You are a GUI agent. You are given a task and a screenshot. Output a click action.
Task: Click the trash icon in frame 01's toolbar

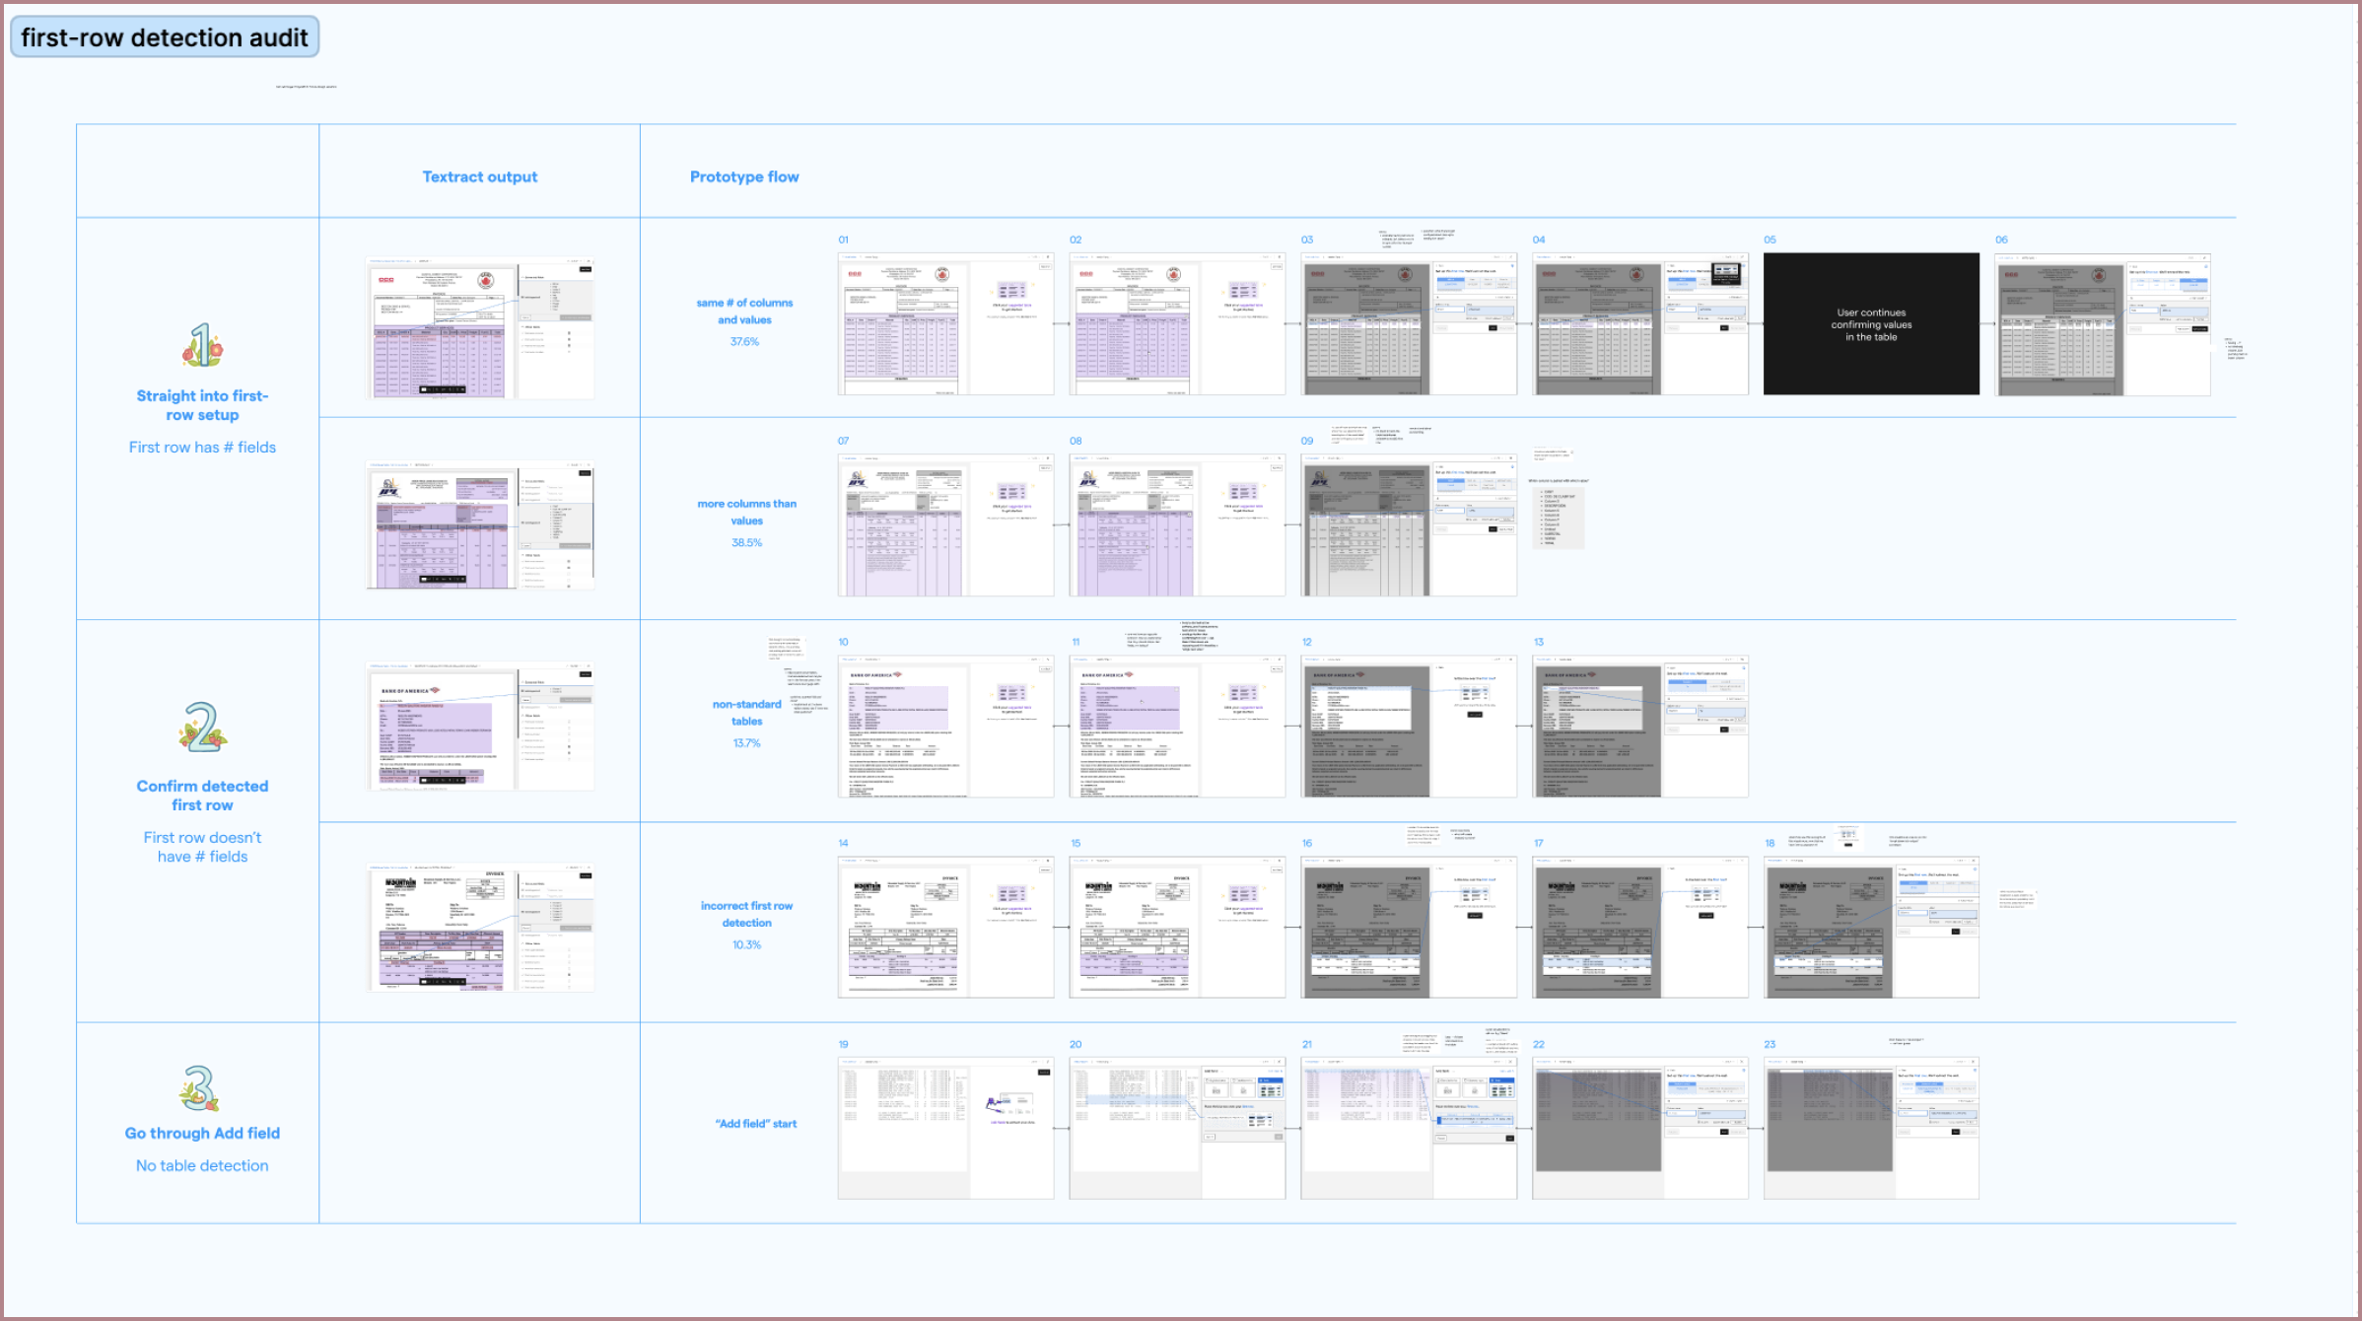(x=1048, y=257)
